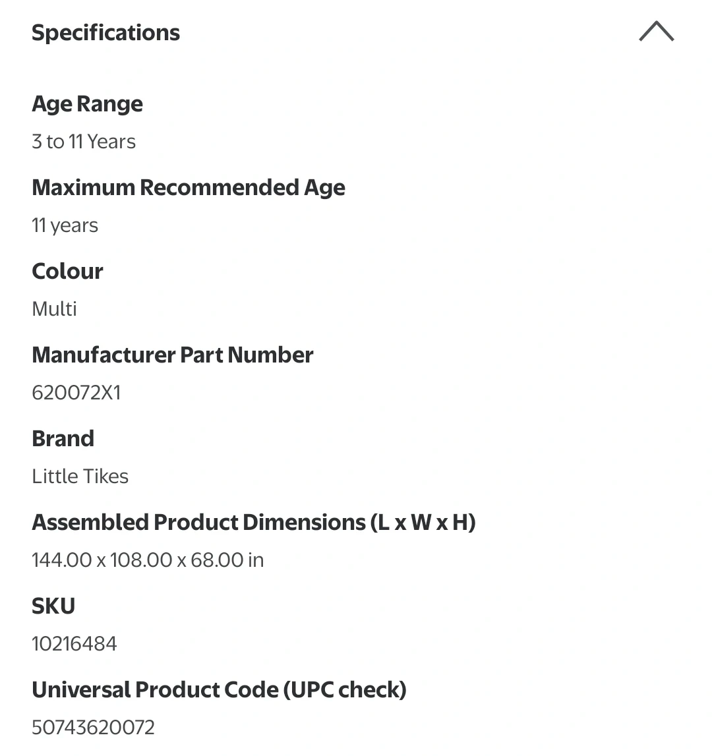
Task: Select the Brand label
Action: tap(63, 439)
